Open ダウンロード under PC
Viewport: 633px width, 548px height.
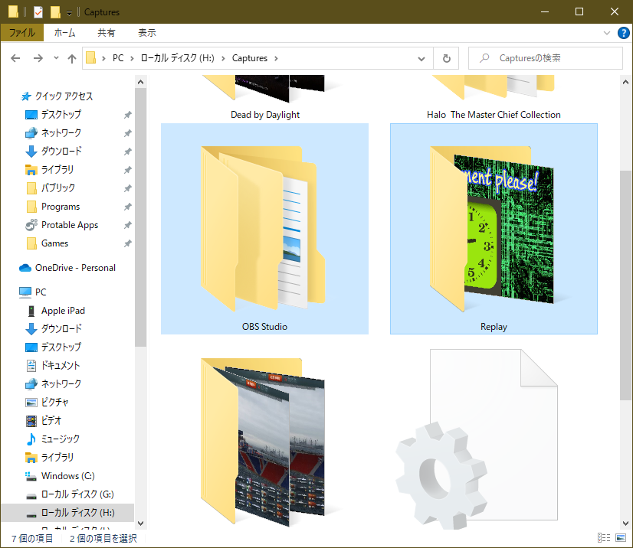[61, 328]
